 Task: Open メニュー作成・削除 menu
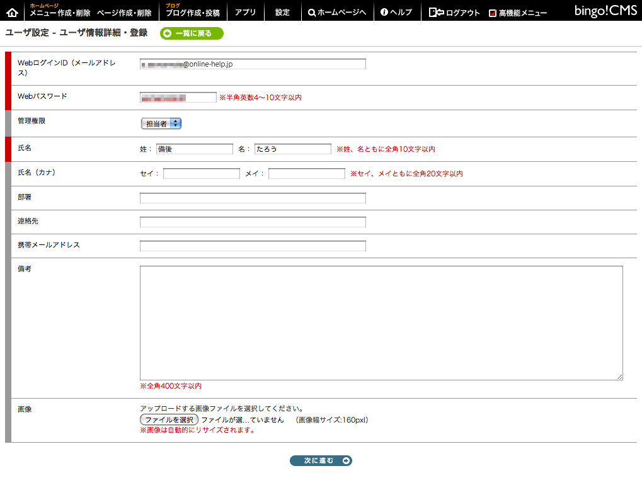[60, 13]
